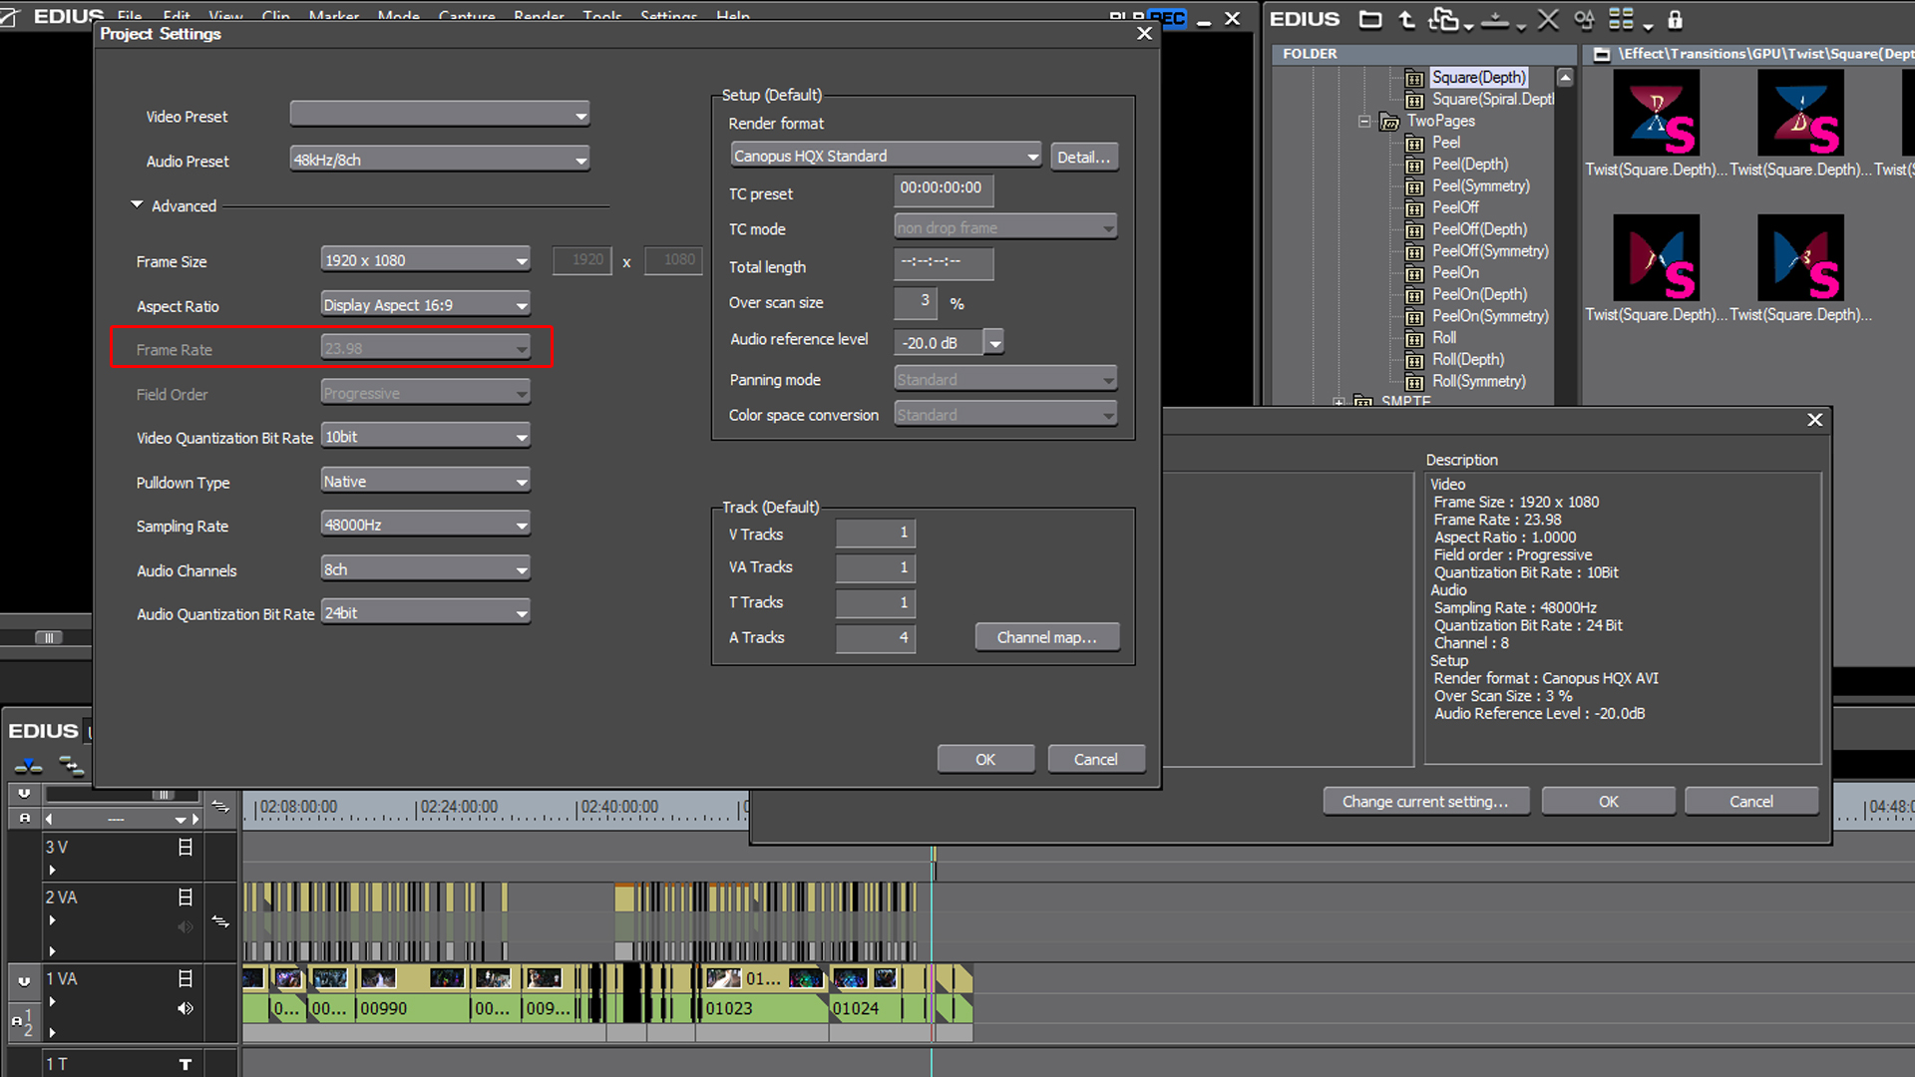Screen dimensions: 1915x1077
Task: Click the A Tracks count field
Action: [875, 637]
